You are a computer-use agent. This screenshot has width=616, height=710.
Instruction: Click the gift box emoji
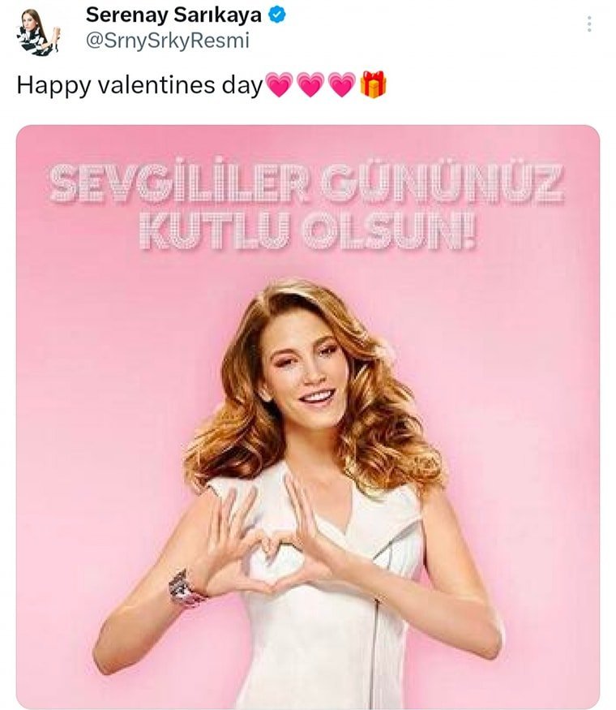[x=374, y=84]
